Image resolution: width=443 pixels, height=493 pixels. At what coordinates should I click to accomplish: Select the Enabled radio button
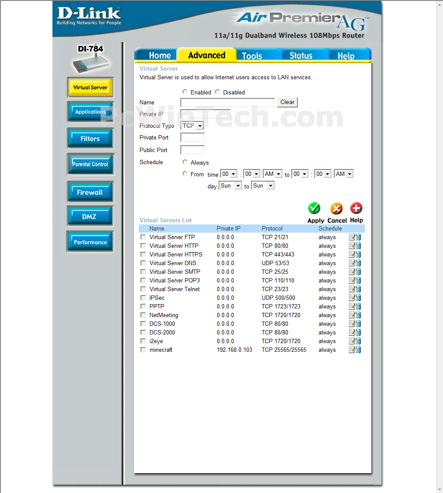pyautogui.click(x=185, y=92)
